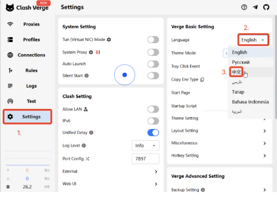277x202 pixels.
Task: Click the Port Config shuffle icon
Action: [x=88, y=159]
